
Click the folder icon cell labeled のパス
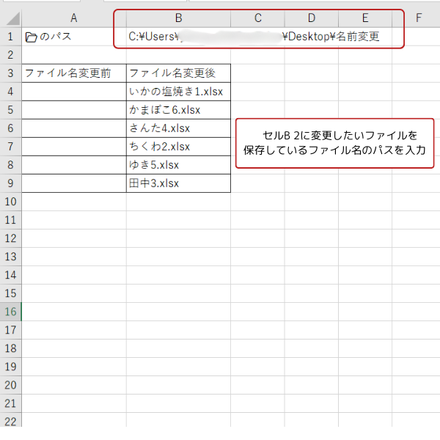(73, 37)
